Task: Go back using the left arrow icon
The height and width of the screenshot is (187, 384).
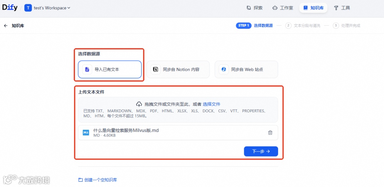Action: [x=6, y=26]
